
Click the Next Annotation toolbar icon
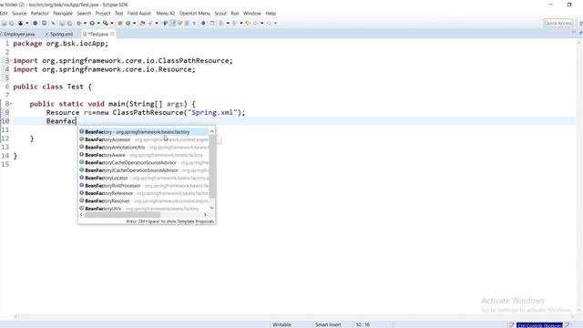coord(221,23)
